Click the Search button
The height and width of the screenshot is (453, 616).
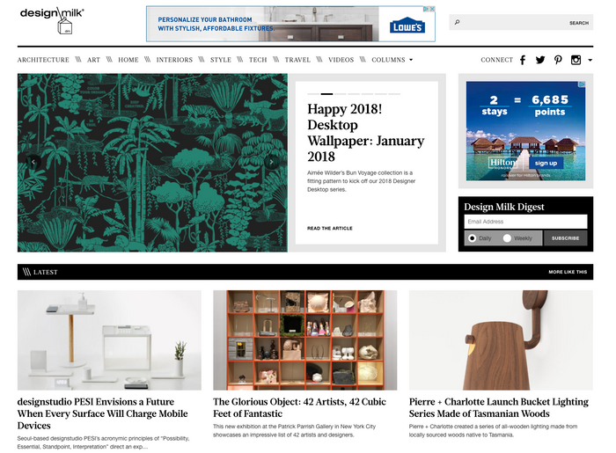(579, 23)
